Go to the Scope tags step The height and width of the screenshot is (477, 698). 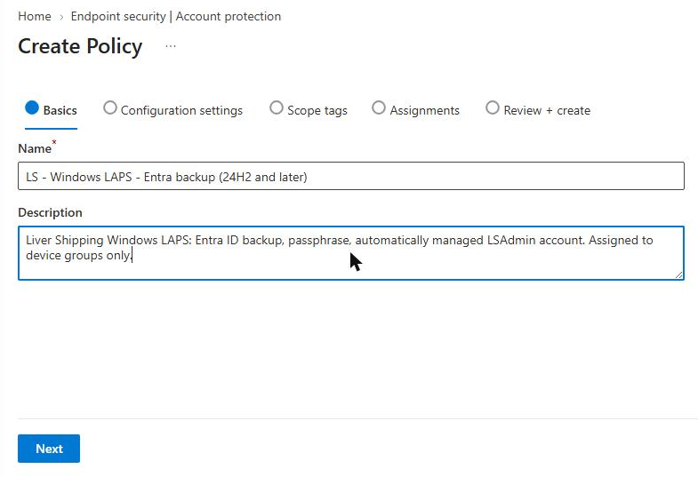tap(309, 110)
